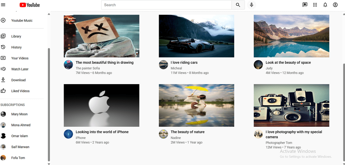Open title "The most beautiful thing in drawing"
Viewport: 345px width, 165px height.
(104, 62)
